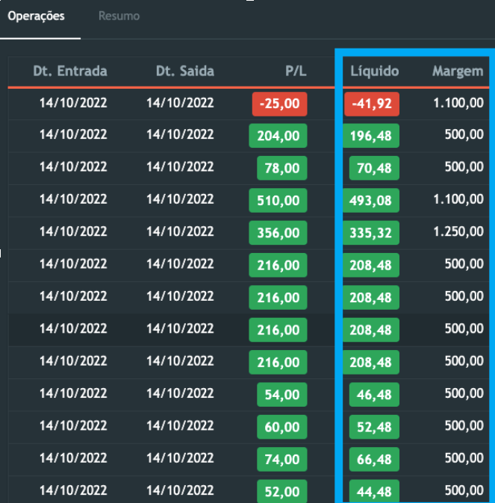
Task: Click the 1.100,00 Margem in the -25,00 row
Action: point(458,103)
